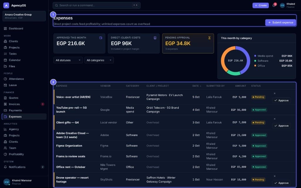The width and height of the screenshot is (301, 188).
Task: Reject the Drone operator expense with X
Action: click(x=275, y=176)
